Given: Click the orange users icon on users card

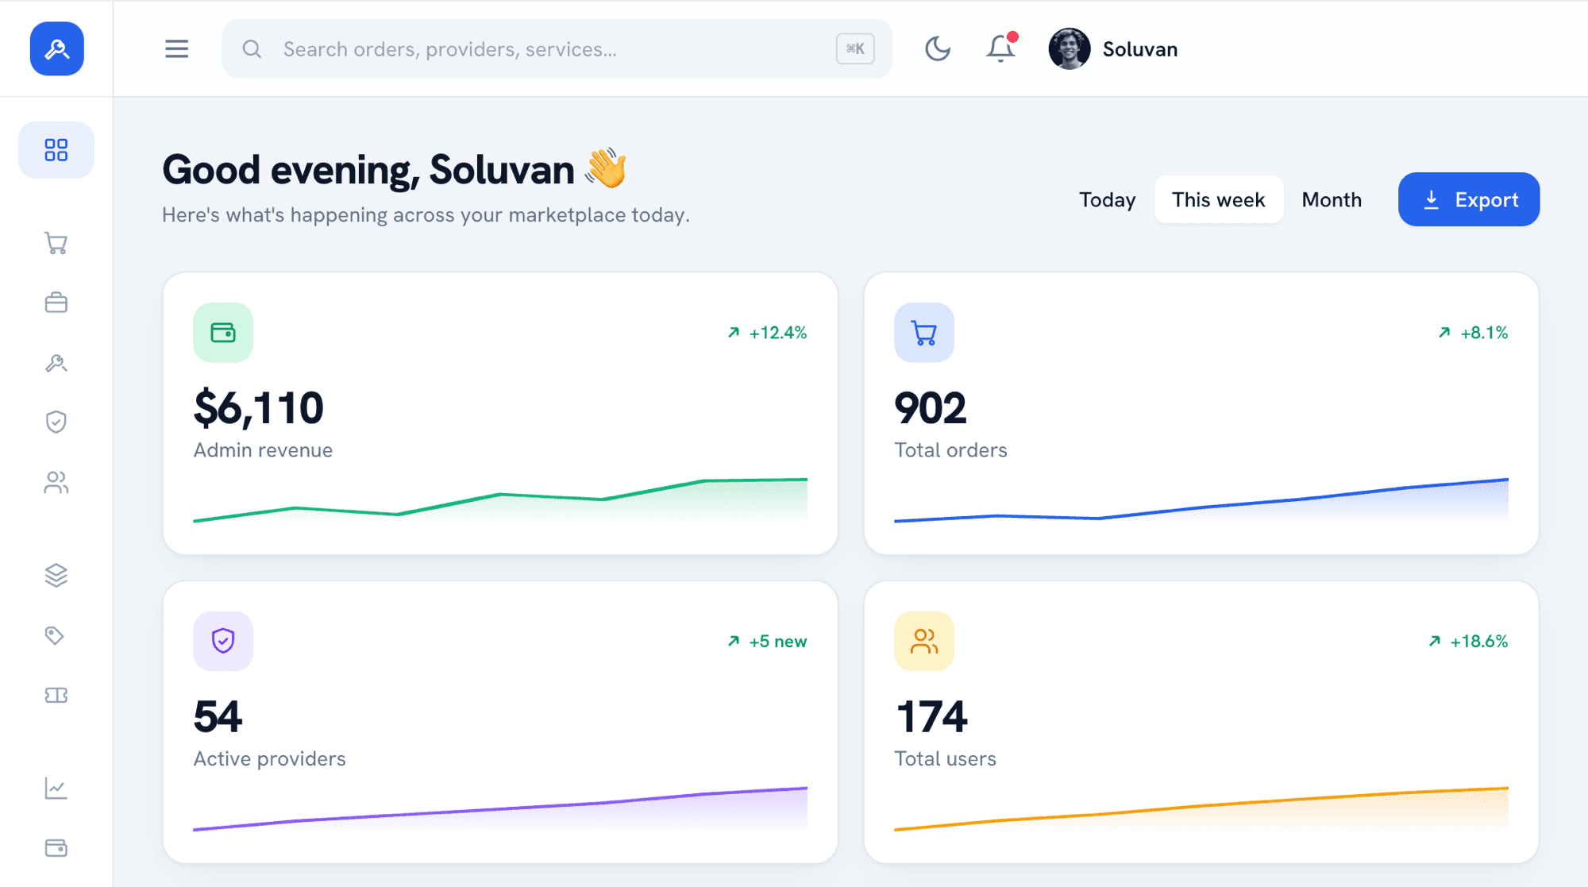Looking at the screenshot, I should [x=924, y=641].
